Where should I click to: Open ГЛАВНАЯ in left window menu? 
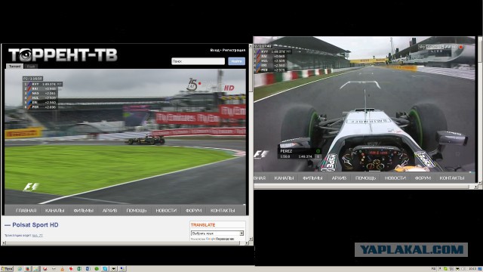(26, 210)
